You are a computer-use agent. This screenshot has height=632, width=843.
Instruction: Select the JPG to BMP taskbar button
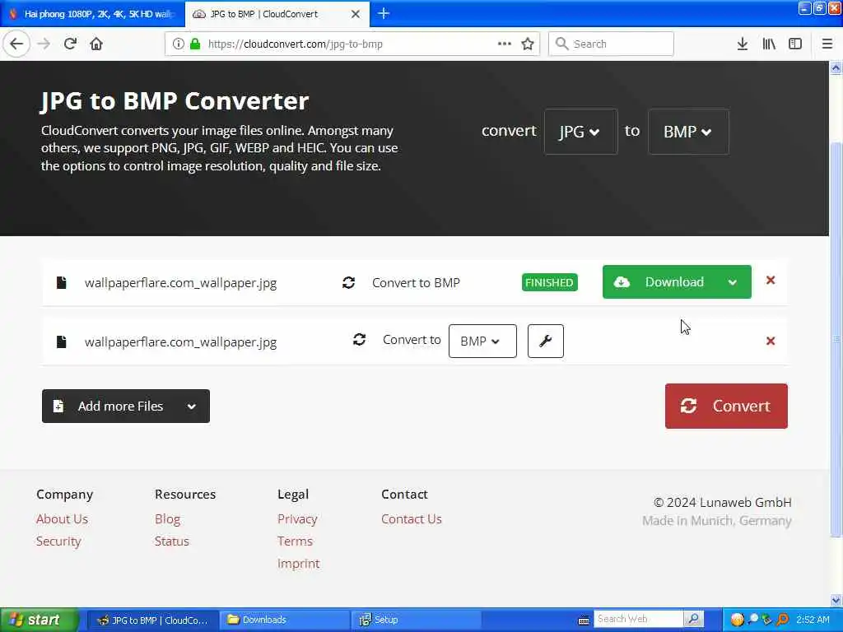[x=152, y=620]
